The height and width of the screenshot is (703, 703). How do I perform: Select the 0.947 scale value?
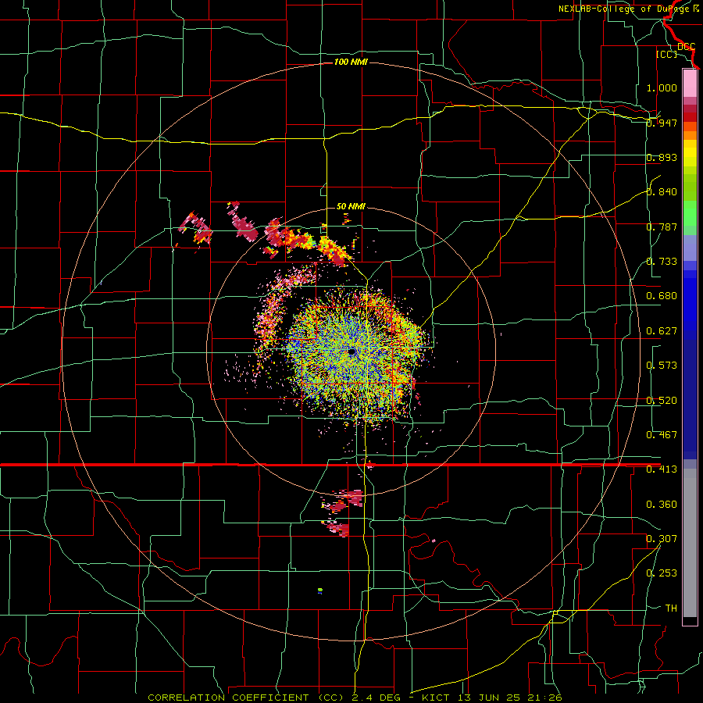point(662,123)
